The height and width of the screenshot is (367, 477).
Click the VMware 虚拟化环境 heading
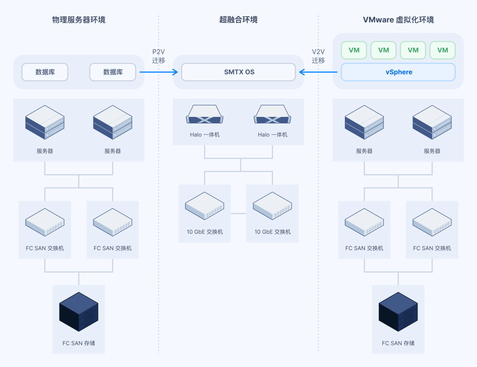(x=398, y=20)
